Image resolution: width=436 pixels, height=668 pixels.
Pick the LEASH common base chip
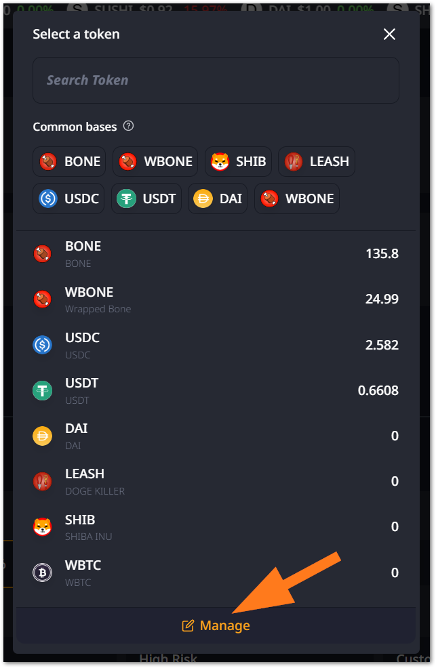tap(317, 162)
